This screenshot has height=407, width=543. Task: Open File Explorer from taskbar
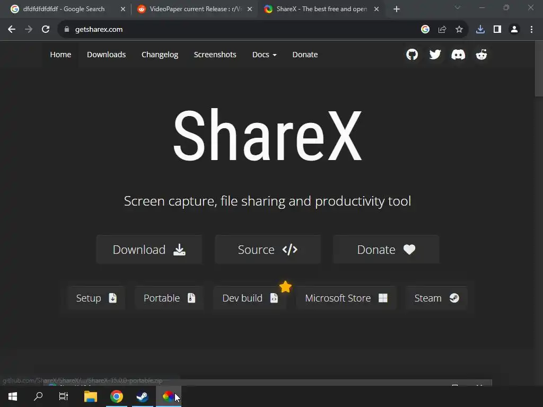[x=91, y=396]
